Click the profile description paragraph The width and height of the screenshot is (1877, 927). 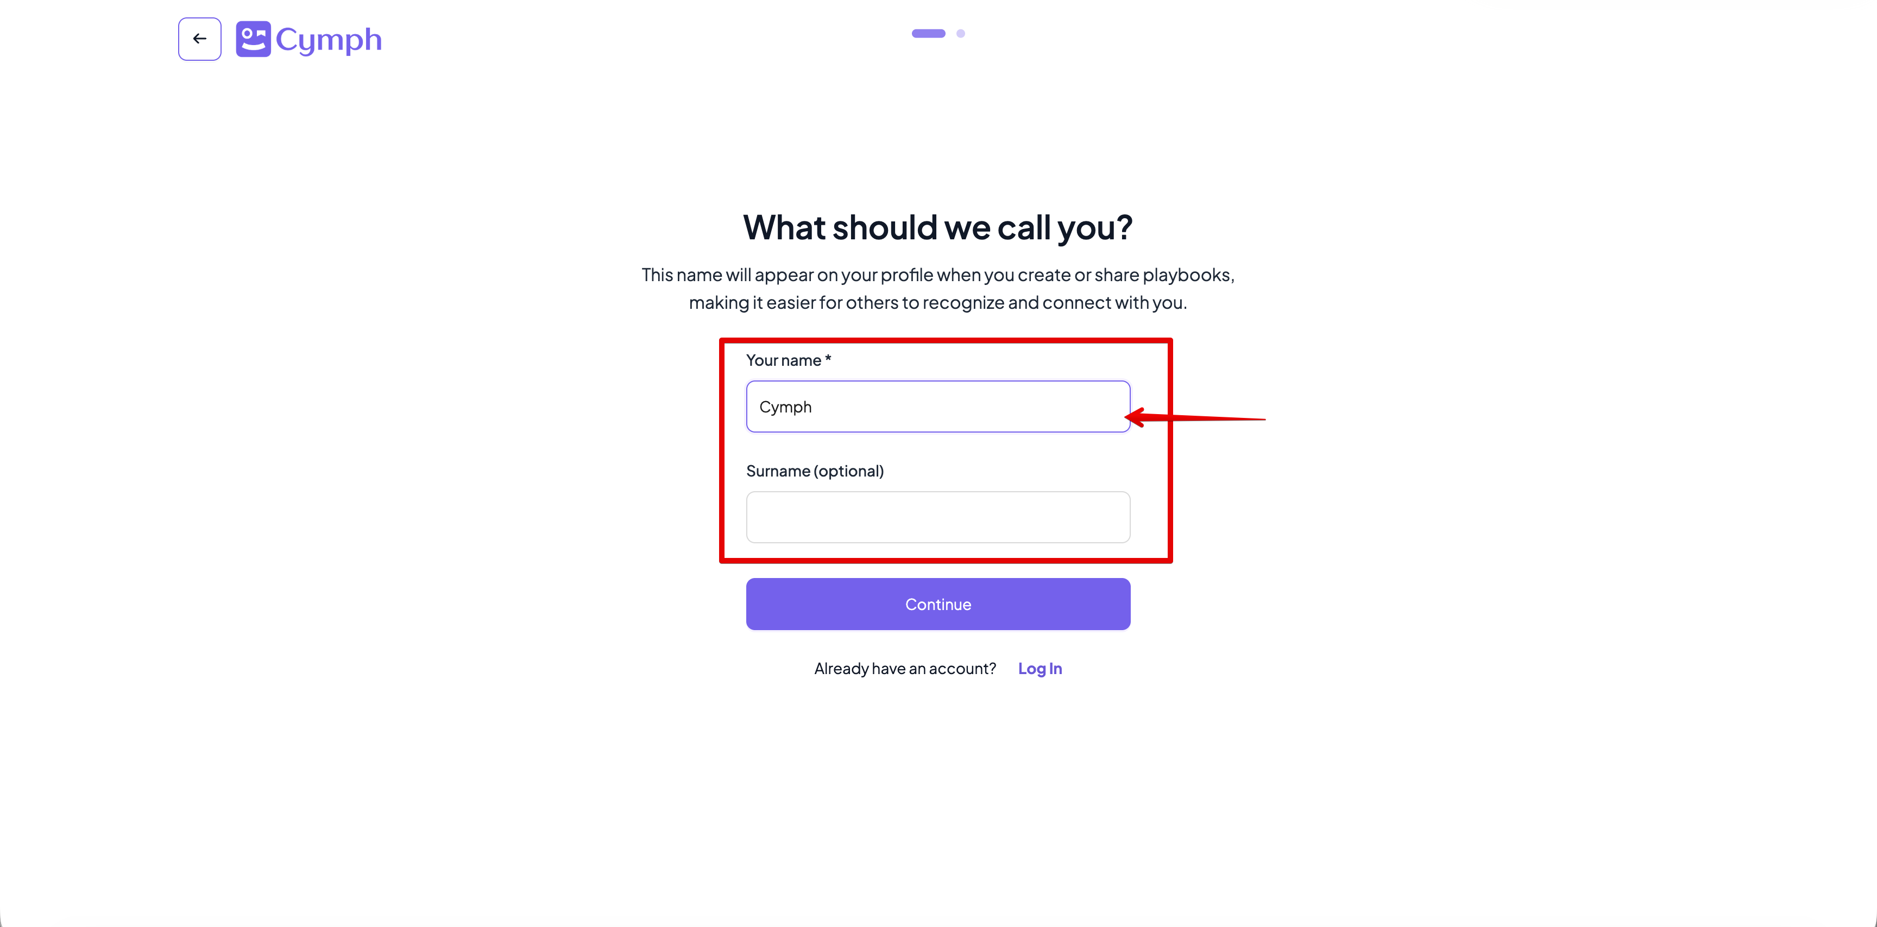click(938, 288)
